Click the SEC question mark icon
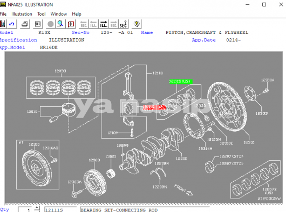This screenshot has height=212, width=286. pos(123,24)
